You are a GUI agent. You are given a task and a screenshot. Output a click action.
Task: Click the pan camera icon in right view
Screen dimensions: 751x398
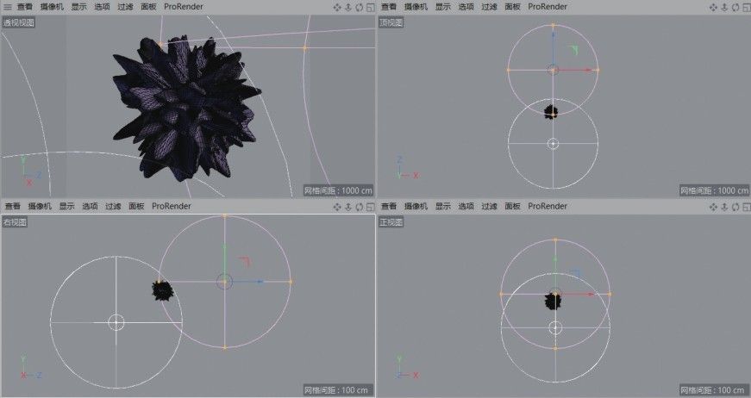[x=337, y=207]
